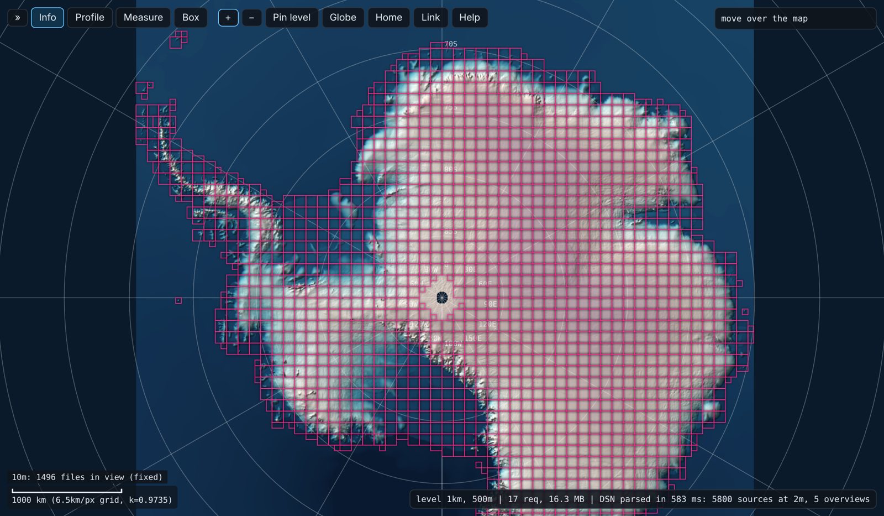Switch to Globe view
The height and width of the screenshot is (516, 884).
pyautogui.click(x=343, y=18)
